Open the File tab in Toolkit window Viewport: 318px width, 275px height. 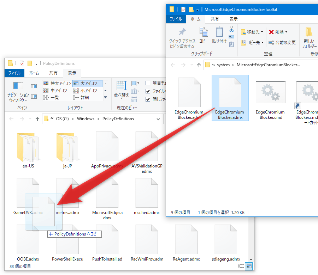click(x=176, y=19)
